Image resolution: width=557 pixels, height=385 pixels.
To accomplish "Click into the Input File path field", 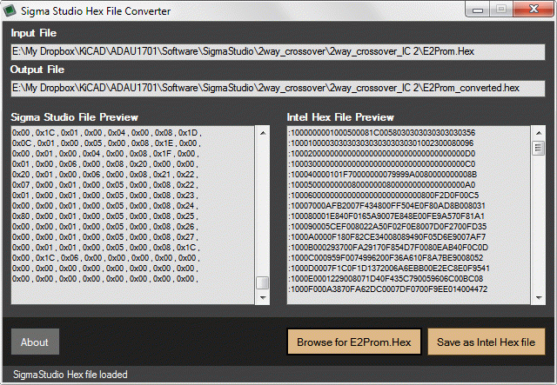I will point(278,52).
